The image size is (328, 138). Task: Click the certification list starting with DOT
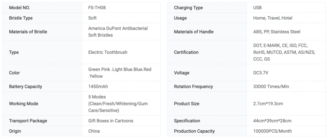(x=283, y=52)
